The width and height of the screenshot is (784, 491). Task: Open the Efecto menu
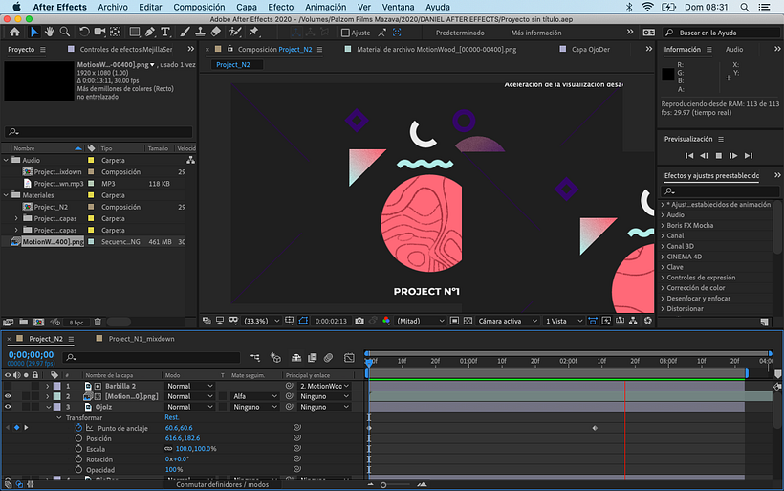click(x=281, y=7)
